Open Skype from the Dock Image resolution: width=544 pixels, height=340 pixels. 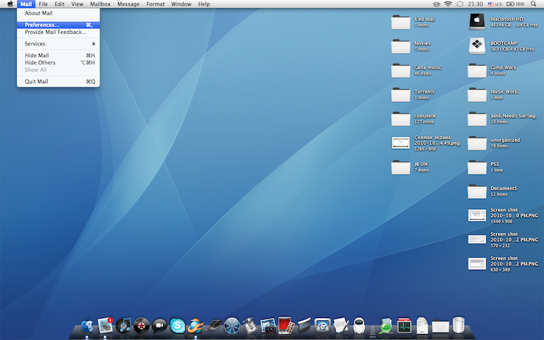tap(178, 326)
